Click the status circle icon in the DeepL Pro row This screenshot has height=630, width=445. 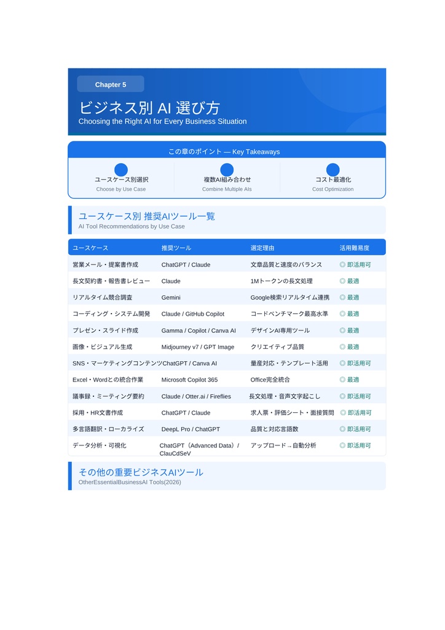[342, 429]
